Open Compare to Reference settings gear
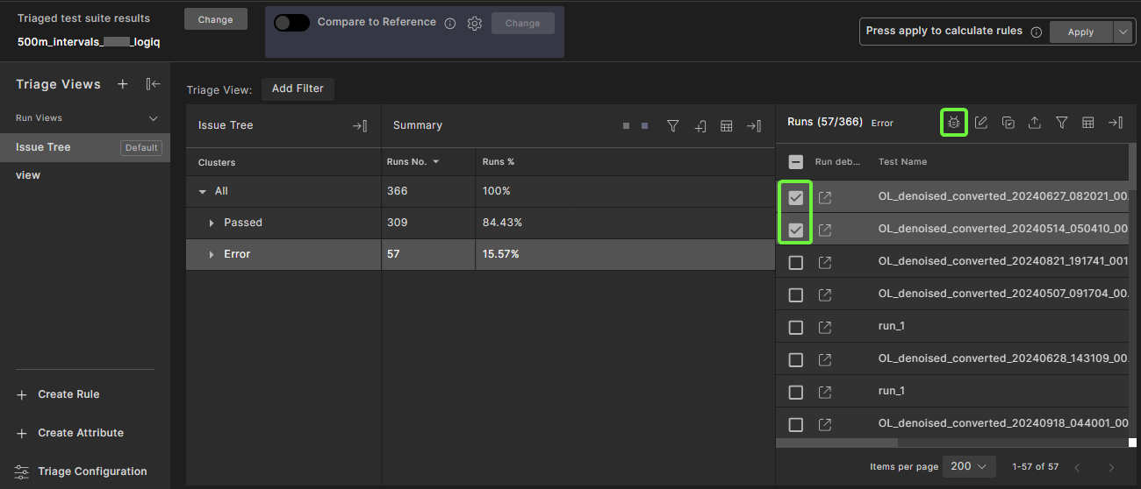This screenshot has width=1141, height=489. click(x=475, y=24)
